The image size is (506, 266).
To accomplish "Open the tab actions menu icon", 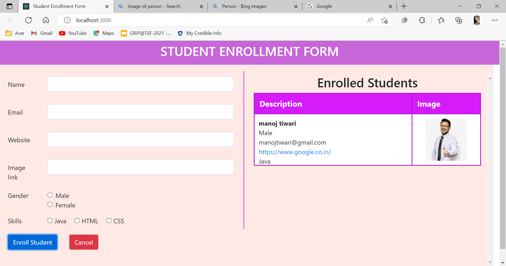I will pyautogui.click(x=9, y=6).
